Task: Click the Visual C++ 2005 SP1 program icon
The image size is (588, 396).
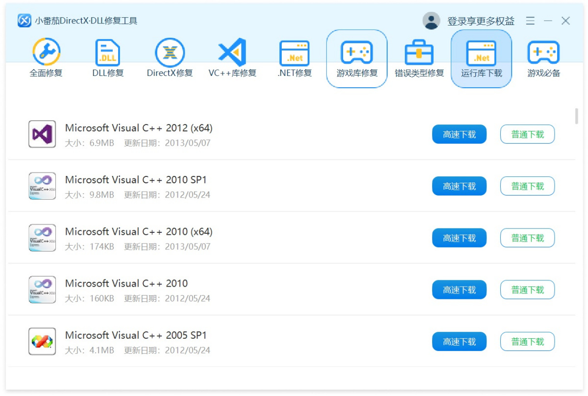Action: tap(42, 342)
